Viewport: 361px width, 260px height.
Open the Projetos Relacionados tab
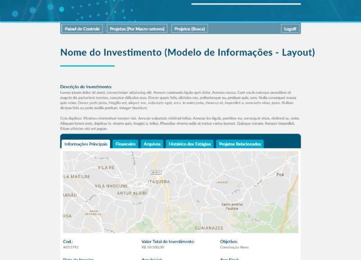pyautogui.click(x=240, y=144)
